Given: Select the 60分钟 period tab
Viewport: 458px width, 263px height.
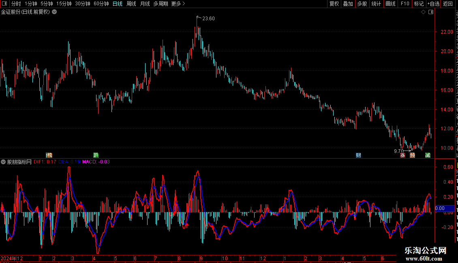Looking at the screenshot, I should [101, 4].
